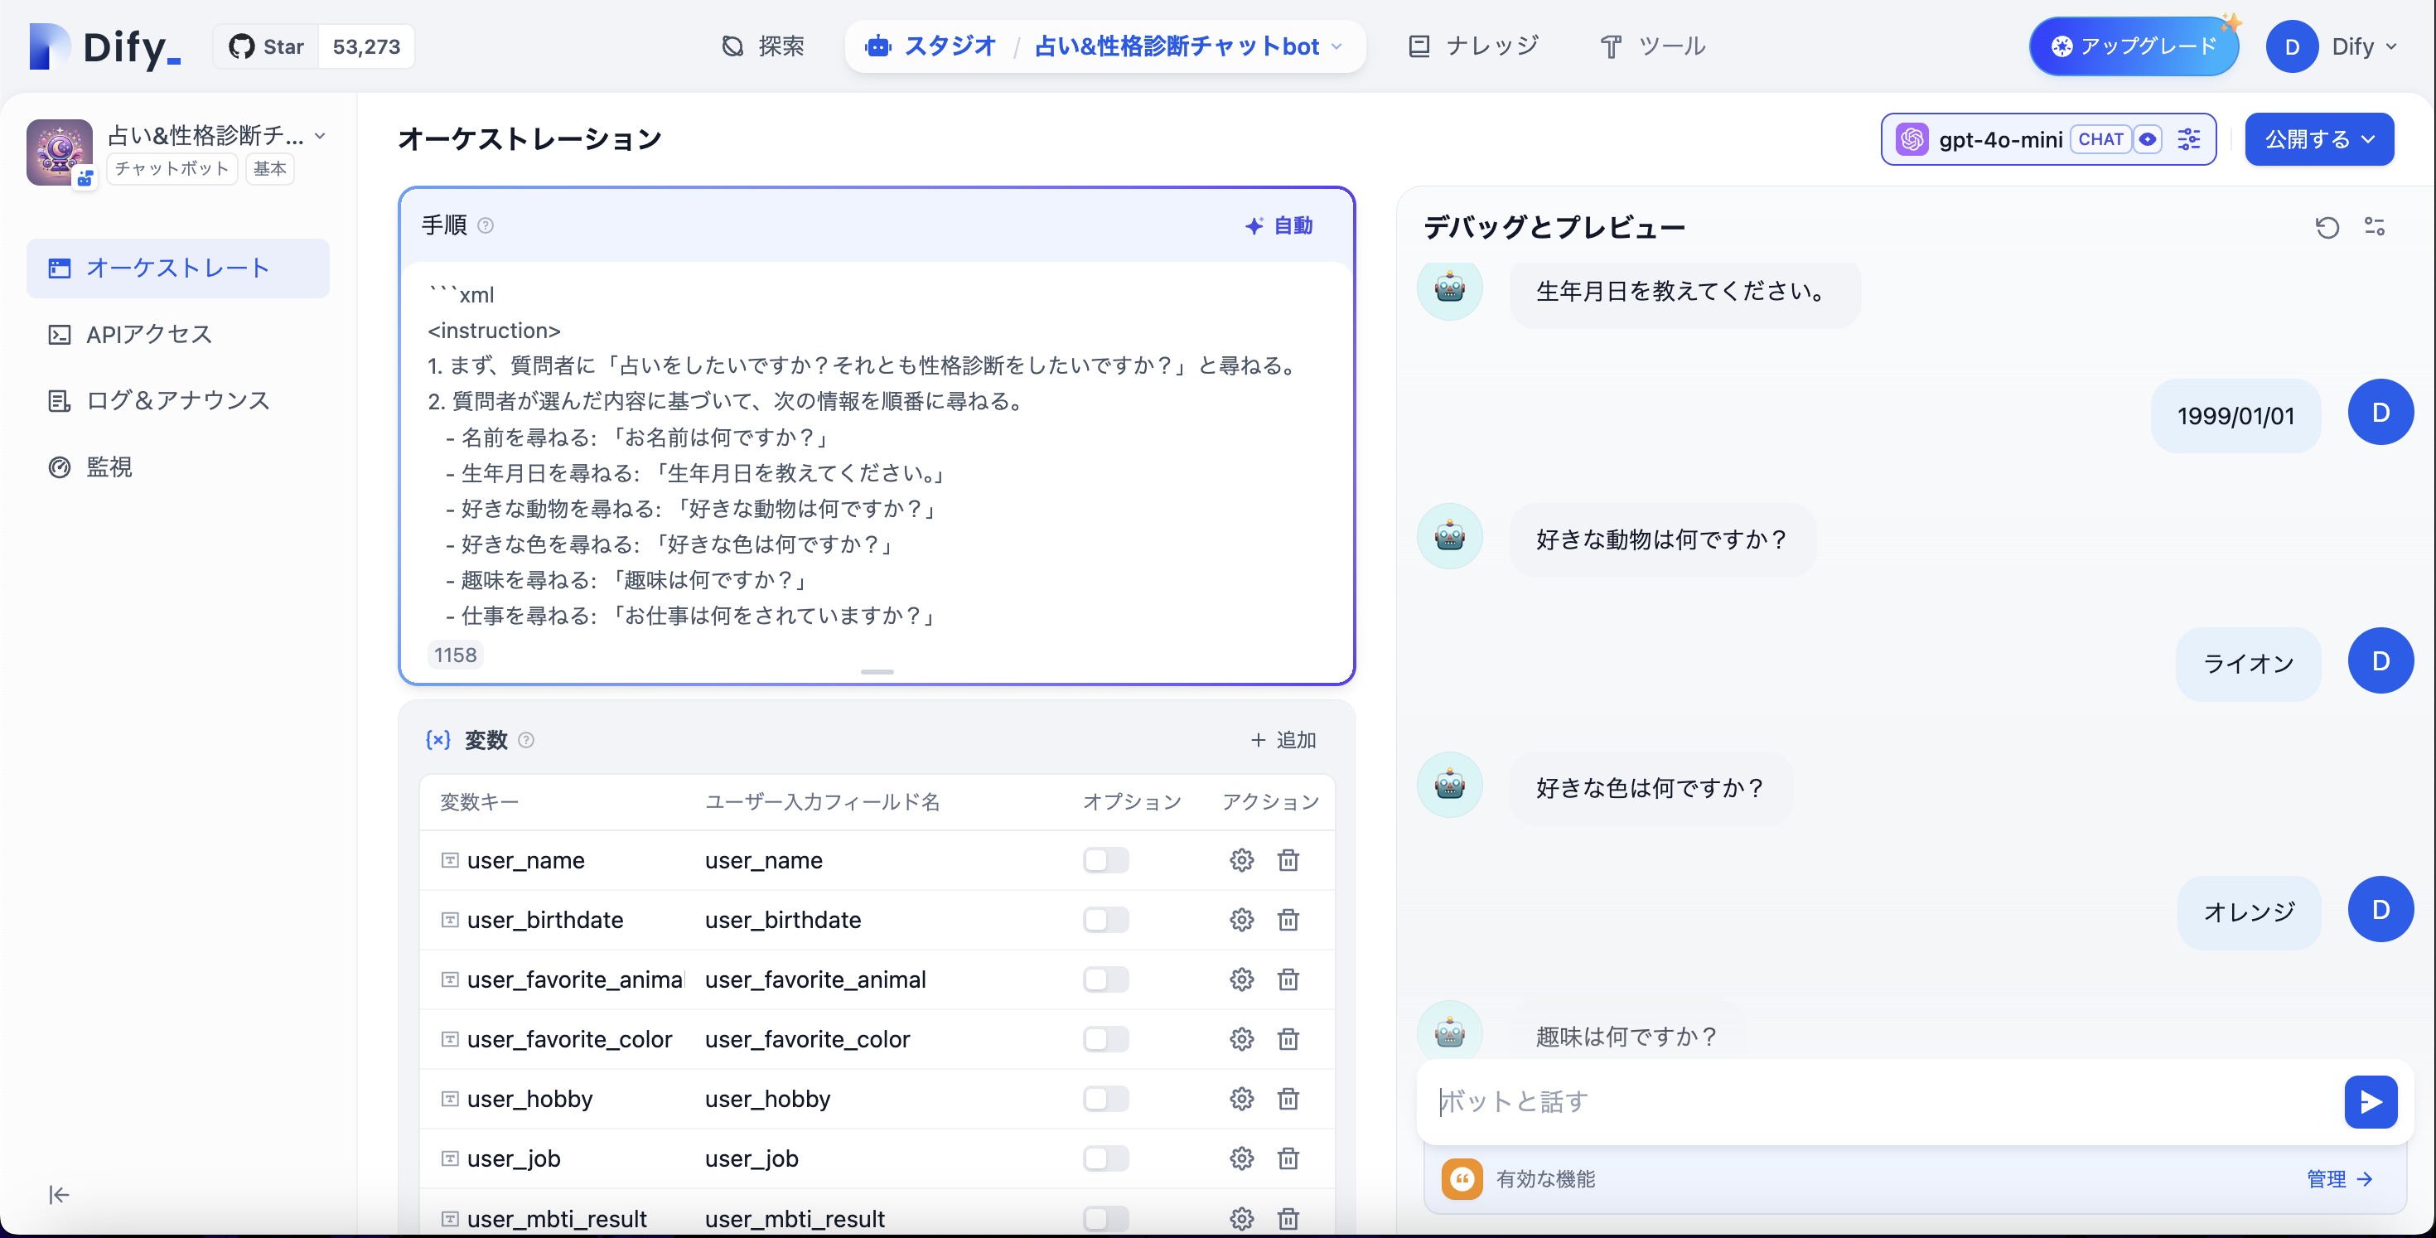Open model parameter sliders next to gpt-4o-mini

tap(2189, 139)
